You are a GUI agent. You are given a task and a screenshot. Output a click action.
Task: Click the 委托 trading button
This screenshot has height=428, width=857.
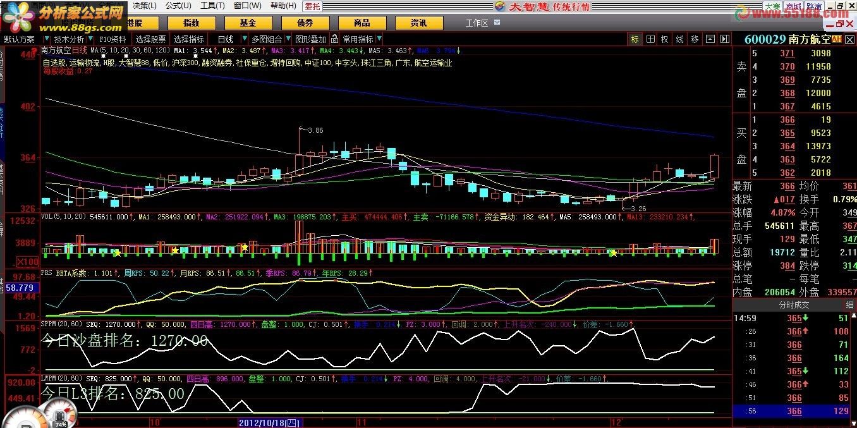pos(312,6)
